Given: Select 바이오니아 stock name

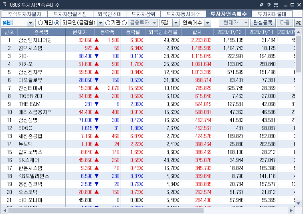Looking at the screenshot, I should [x=30, y=200].
